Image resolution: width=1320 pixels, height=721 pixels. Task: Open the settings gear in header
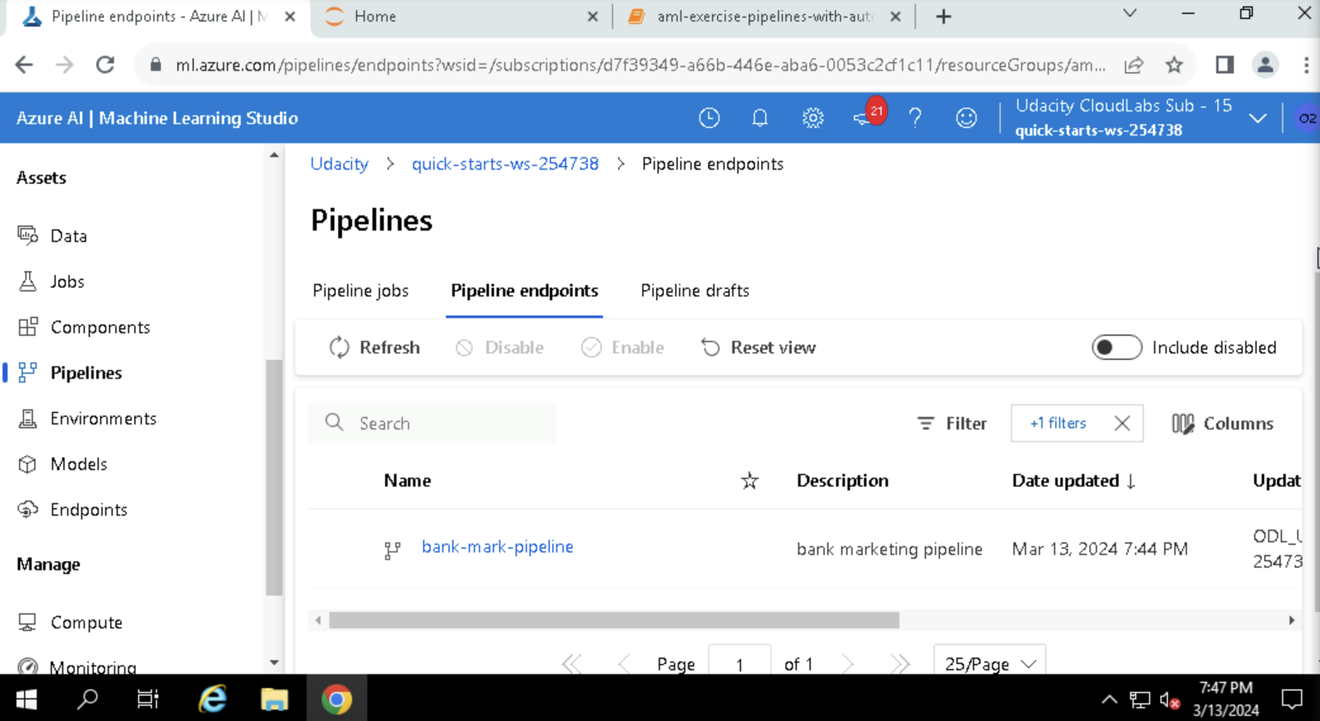point(813,118)
